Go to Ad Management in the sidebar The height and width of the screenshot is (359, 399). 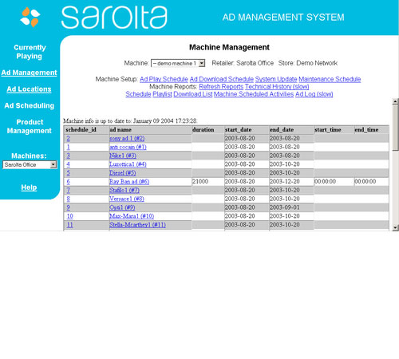pyautogui.click(x=29, y=73)
